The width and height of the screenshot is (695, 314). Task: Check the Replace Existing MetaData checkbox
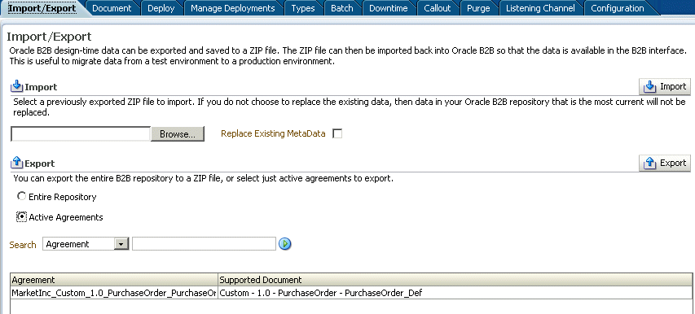coord(337,133)
